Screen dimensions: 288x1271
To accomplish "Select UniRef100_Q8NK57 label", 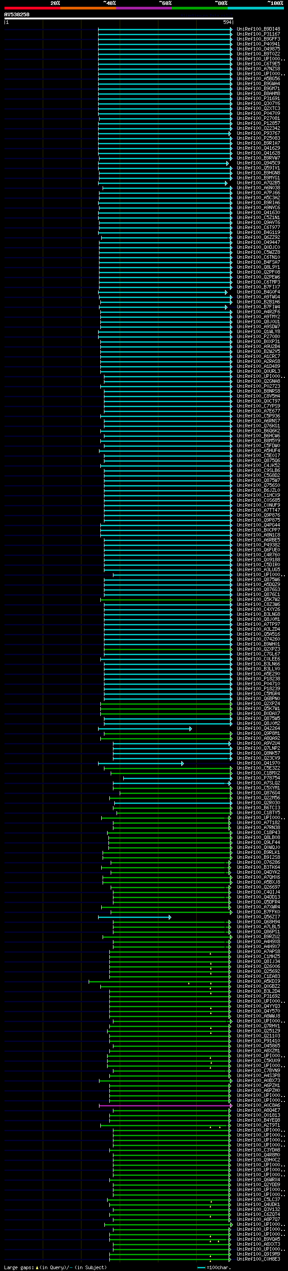I will coord(258,753).
